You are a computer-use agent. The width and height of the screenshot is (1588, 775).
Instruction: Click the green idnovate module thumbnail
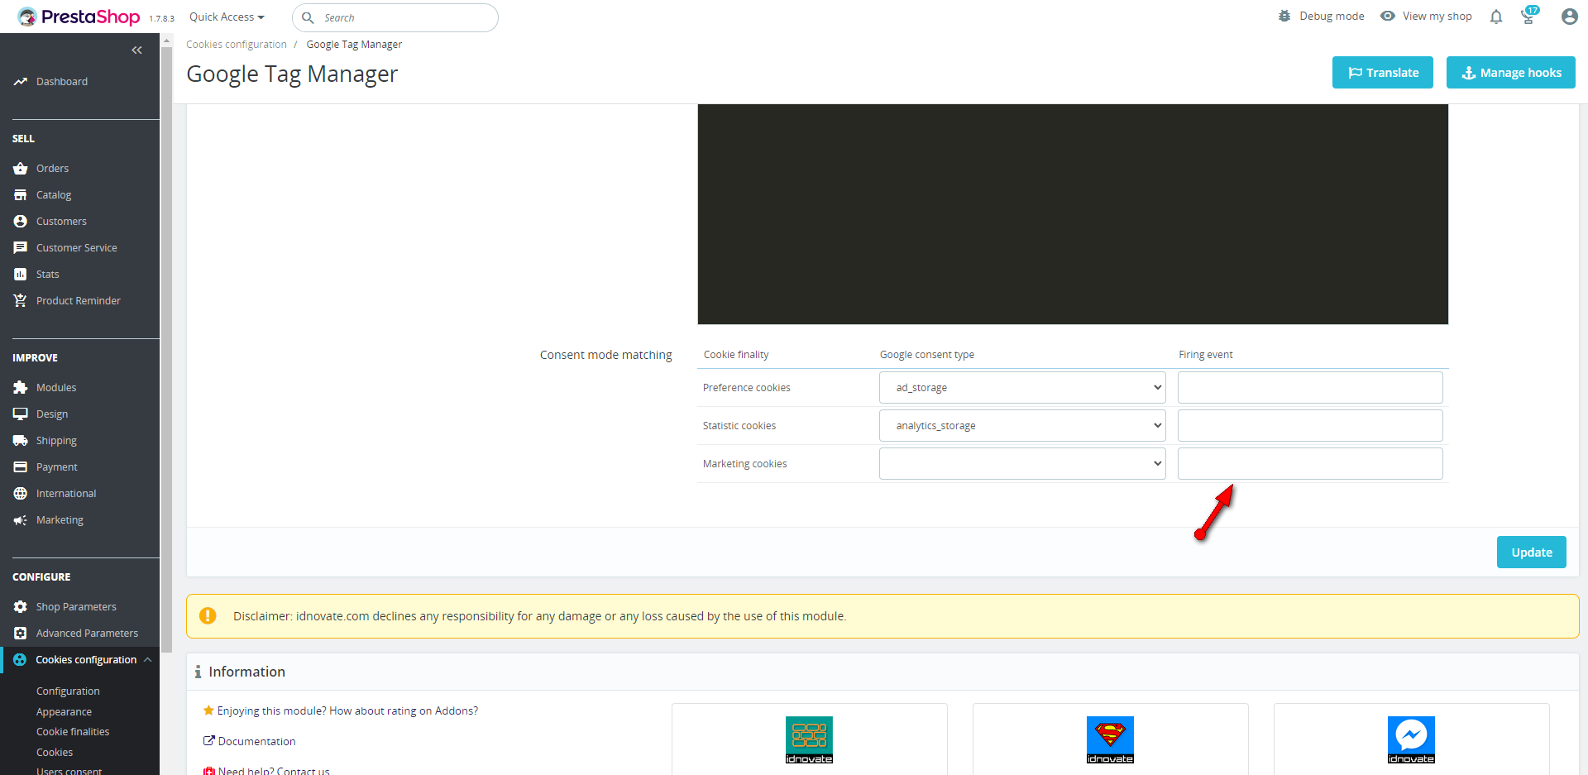[809, 740]
